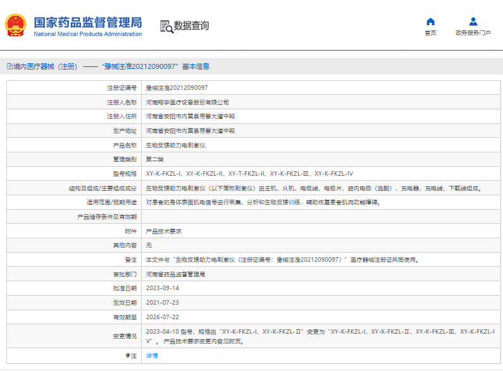
Task: Click the 型号规格 row label
Action: 125,174
